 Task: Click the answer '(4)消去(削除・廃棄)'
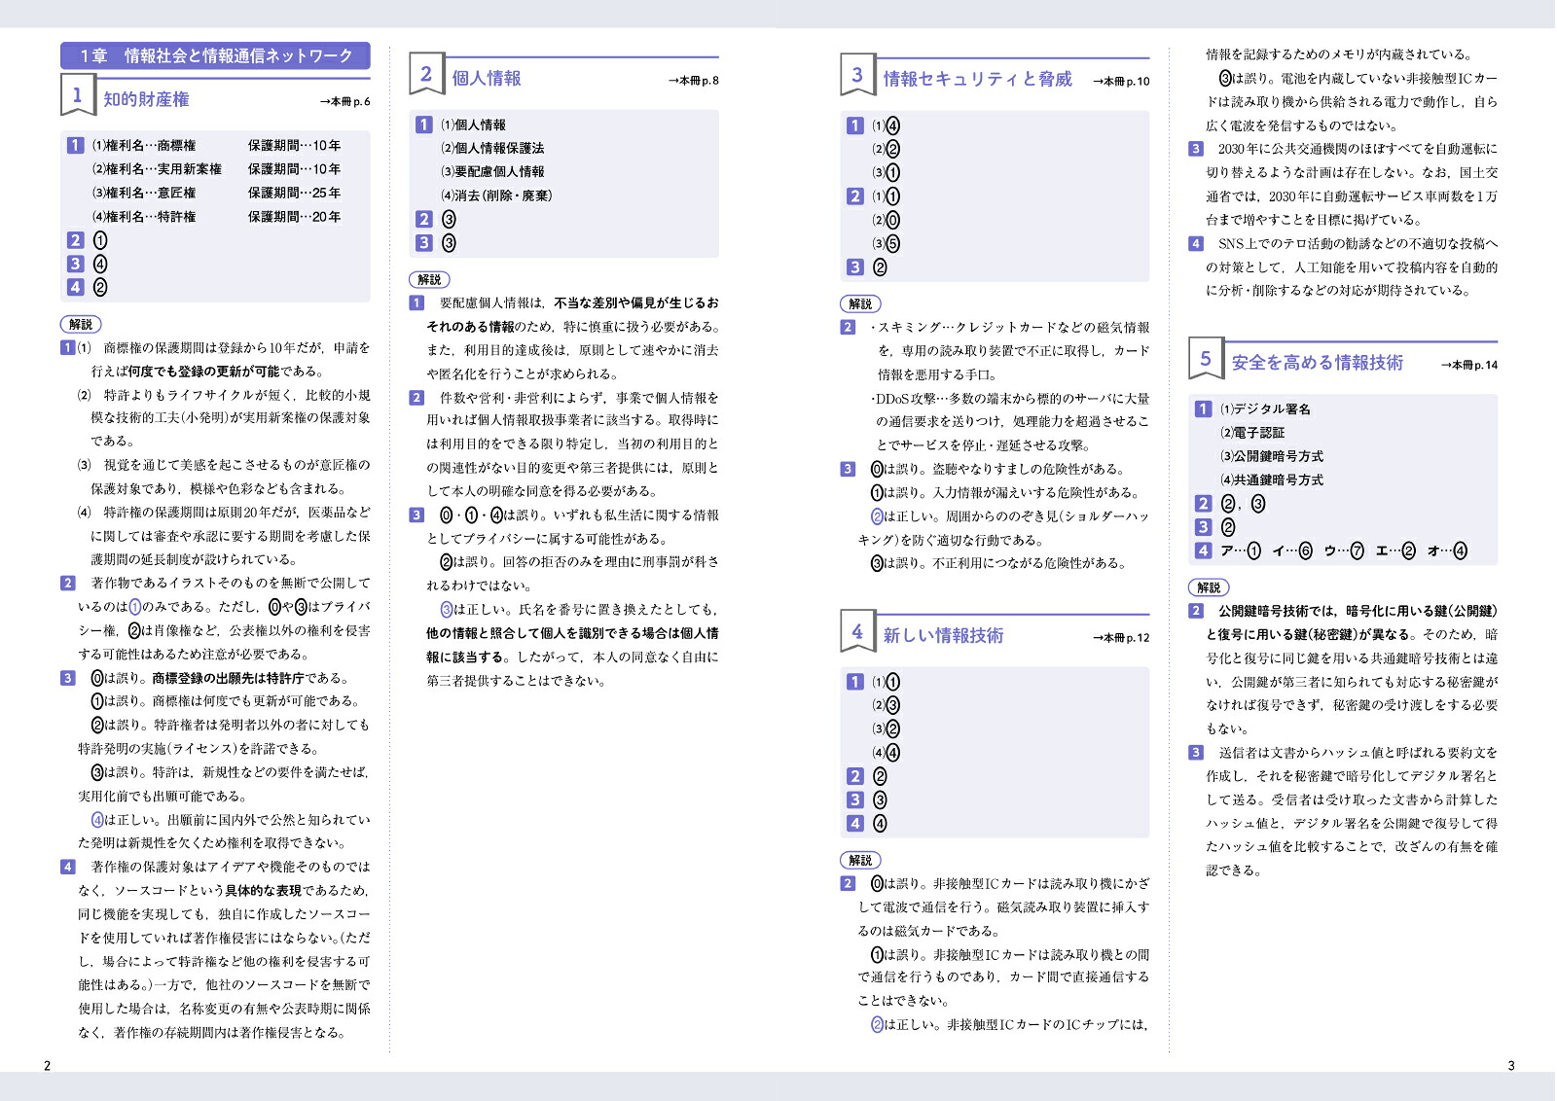[x=496, y=195]
